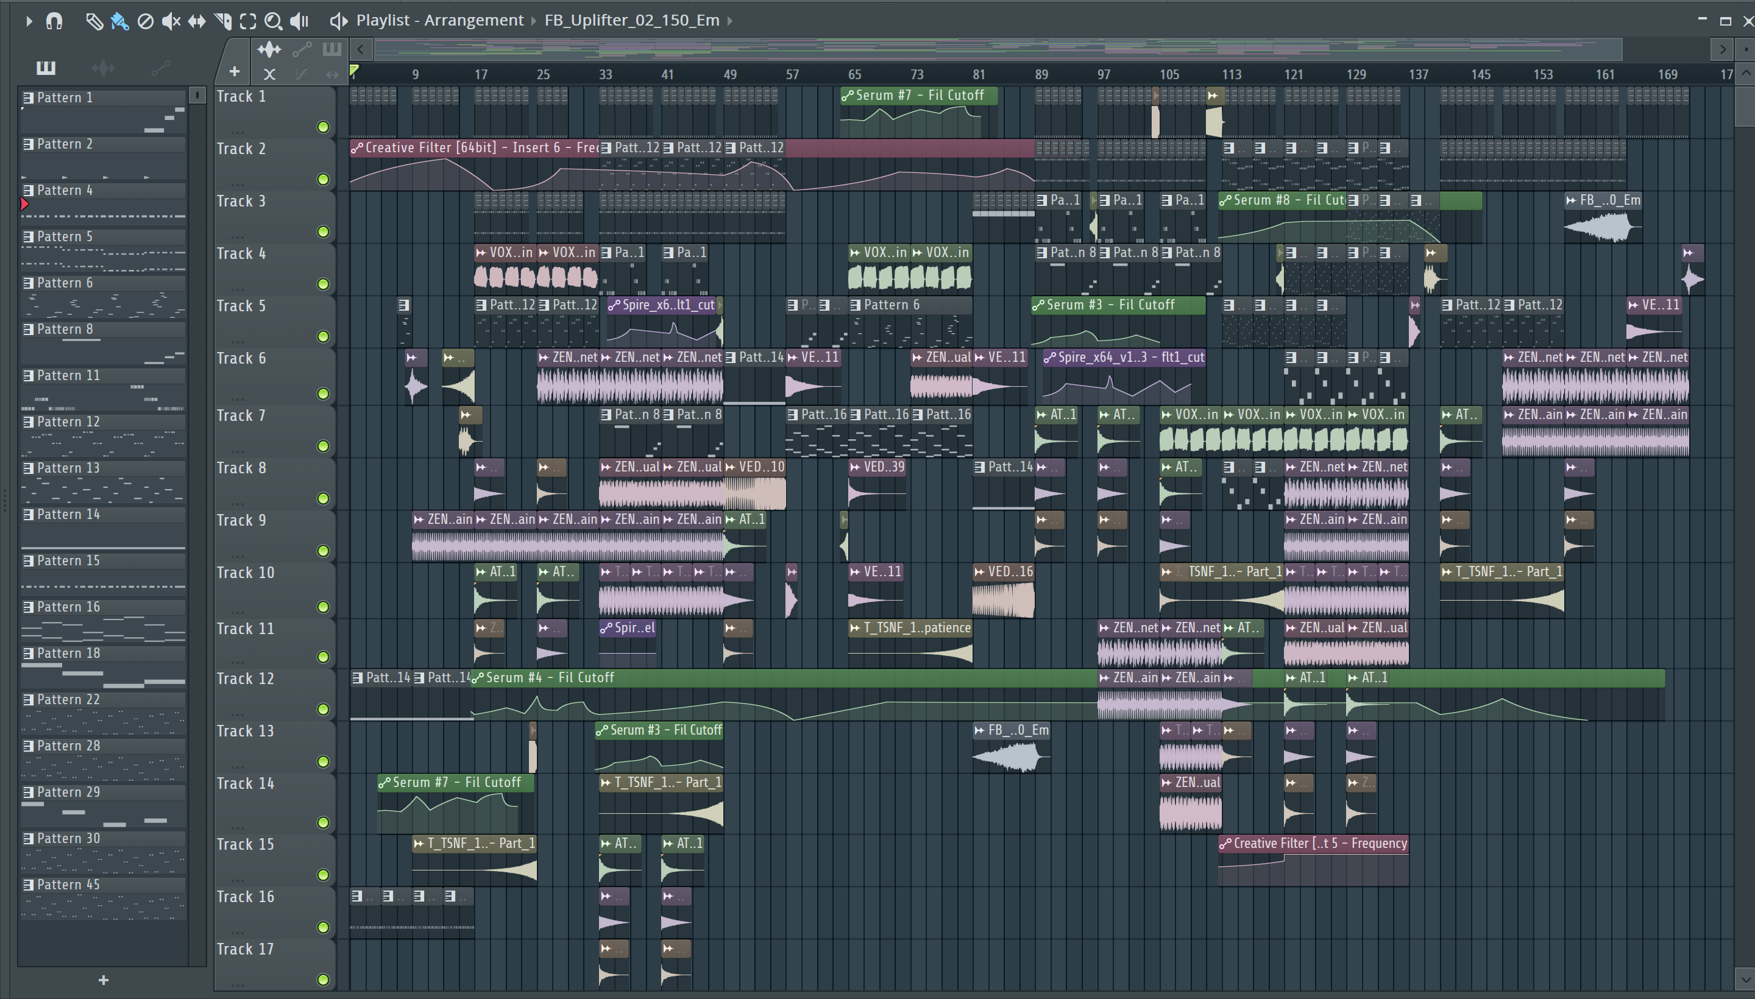Mute Track 3 using its green light
Image resolution: width=1755 pixels, height=999 pixels.
(322, 232)
